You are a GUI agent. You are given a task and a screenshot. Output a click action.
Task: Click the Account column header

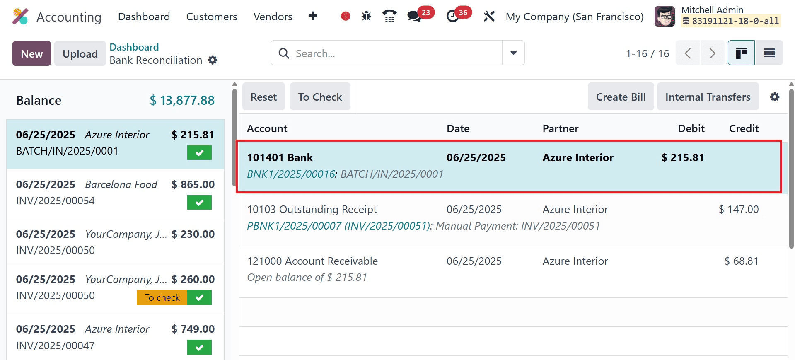pos(267,128)
